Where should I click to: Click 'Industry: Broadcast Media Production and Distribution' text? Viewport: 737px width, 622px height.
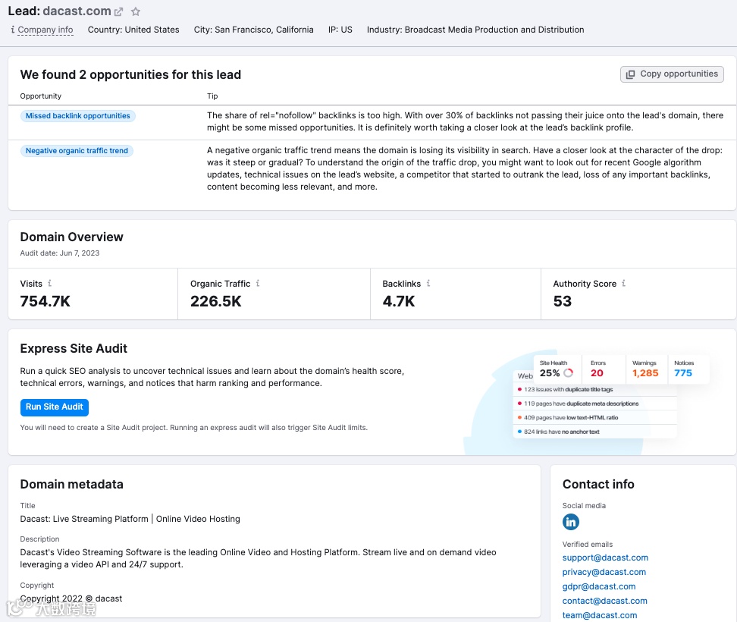coord(475,30)
